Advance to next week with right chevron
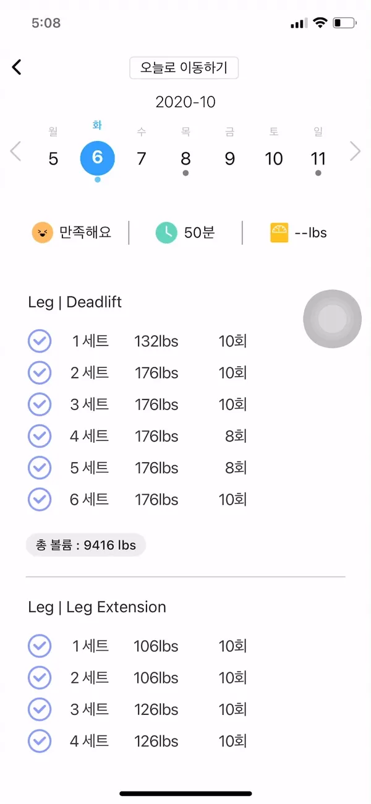Viewport: 371px width, 804px height. pyautogui.click(x=355, y=152)
